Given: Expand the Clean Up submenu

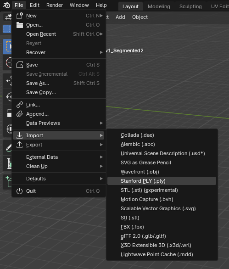Looking at the screenshot, I should [59, 167].
